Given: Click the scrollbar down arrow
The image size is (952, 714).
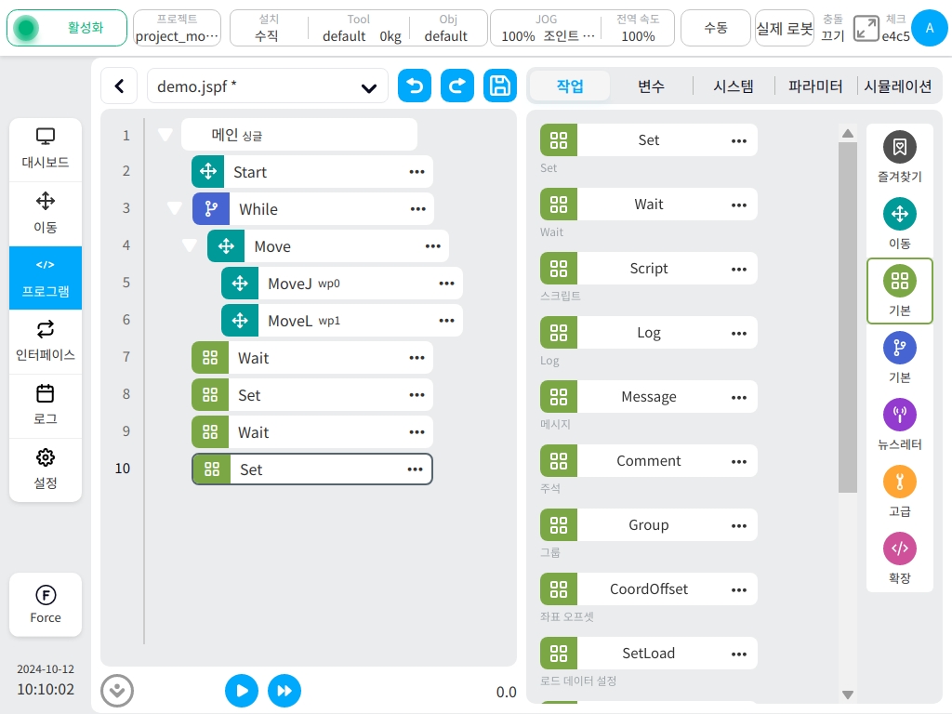Looking at the screenshot, I should [x=848, y=694].
